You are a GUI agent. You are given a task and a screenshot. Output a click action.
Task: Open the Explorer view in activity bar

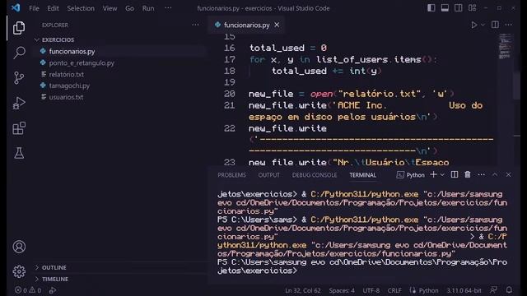pyautogui.click(x=19, y=28)
